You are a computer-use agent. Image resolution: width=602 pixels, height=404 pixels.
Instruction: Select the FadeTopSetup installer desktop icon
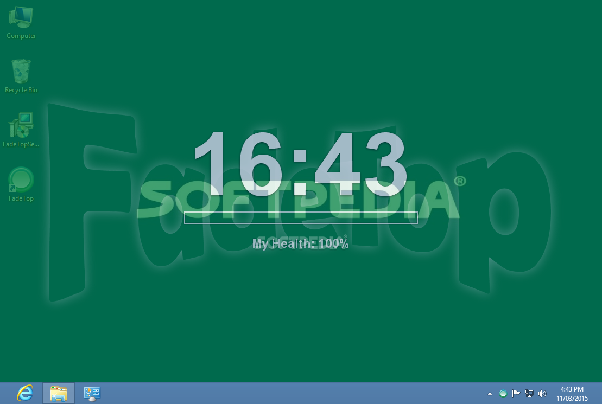21,131
